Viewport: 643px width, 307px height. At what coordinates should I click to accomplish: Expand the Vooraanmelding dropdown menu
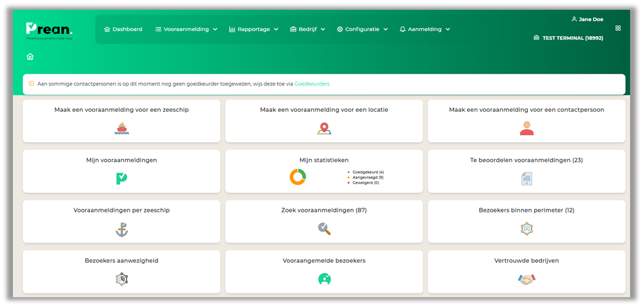click(x=186, y=29)
